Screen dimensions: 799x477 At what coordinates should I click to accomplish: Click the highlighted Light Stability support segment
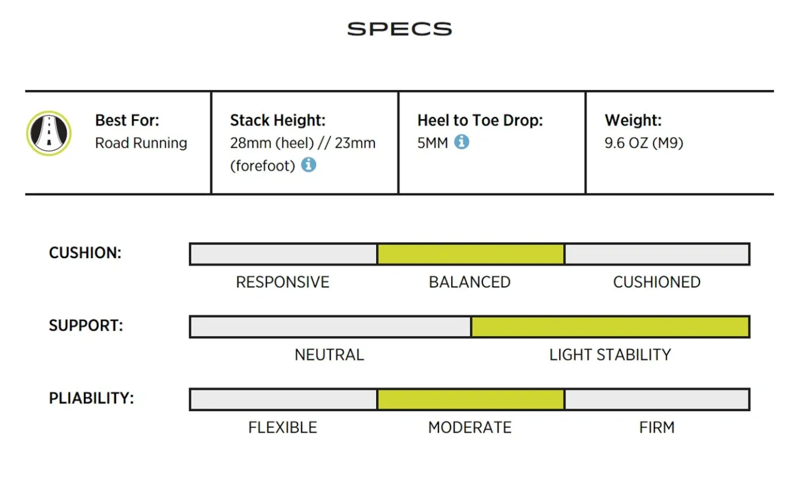click(x=610, y=327)
